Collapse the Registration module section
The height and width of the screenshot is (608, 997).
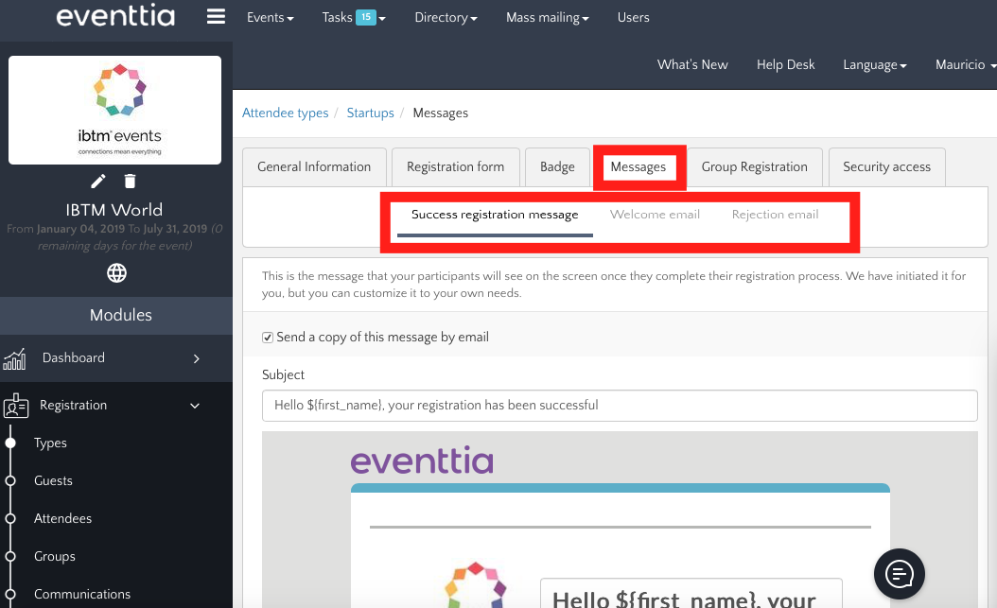point(195,406)
